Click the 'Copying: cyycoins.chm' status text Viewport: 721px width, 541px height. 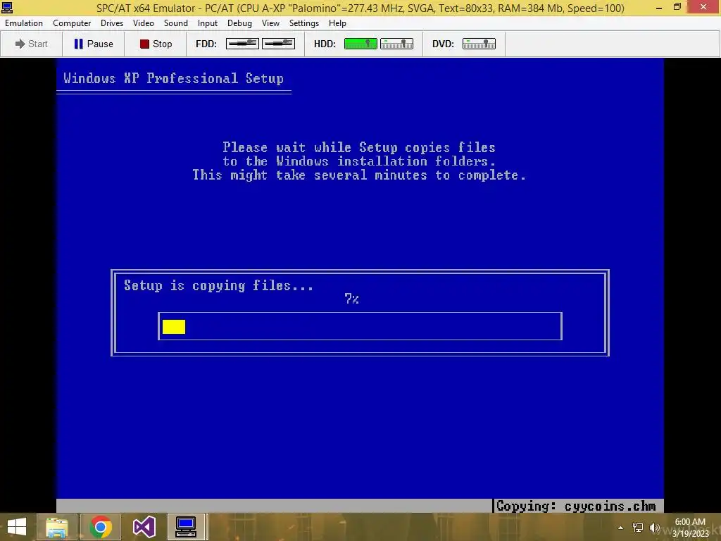[x=576, y=506]
